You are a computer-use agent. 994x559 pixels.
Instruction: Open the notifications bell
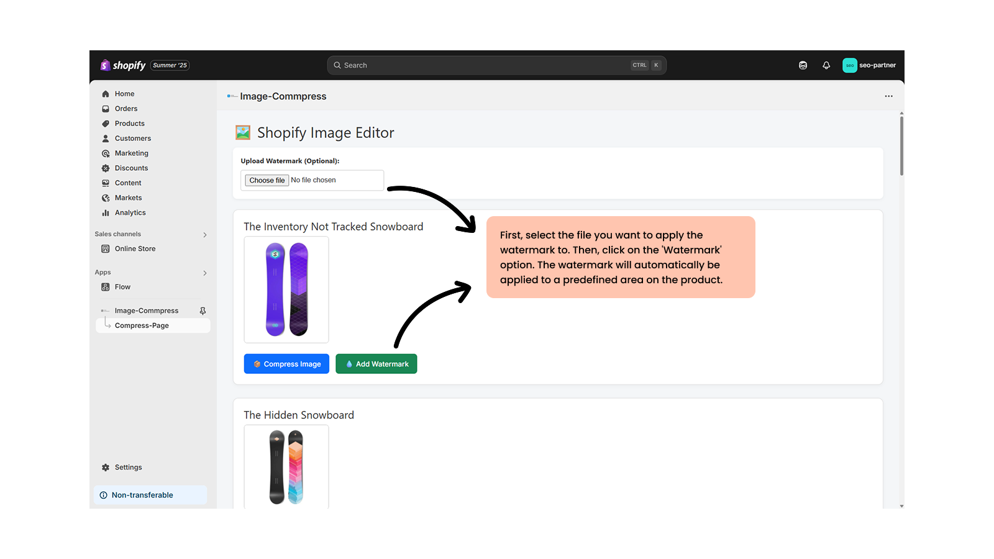point(826,65)
